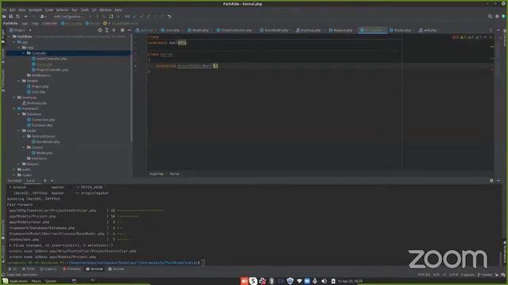Image resolution: width=508 pixels, height=285 pixels.
Task: Open terminal tab dropdown arrow
Action: coord(52,180)
